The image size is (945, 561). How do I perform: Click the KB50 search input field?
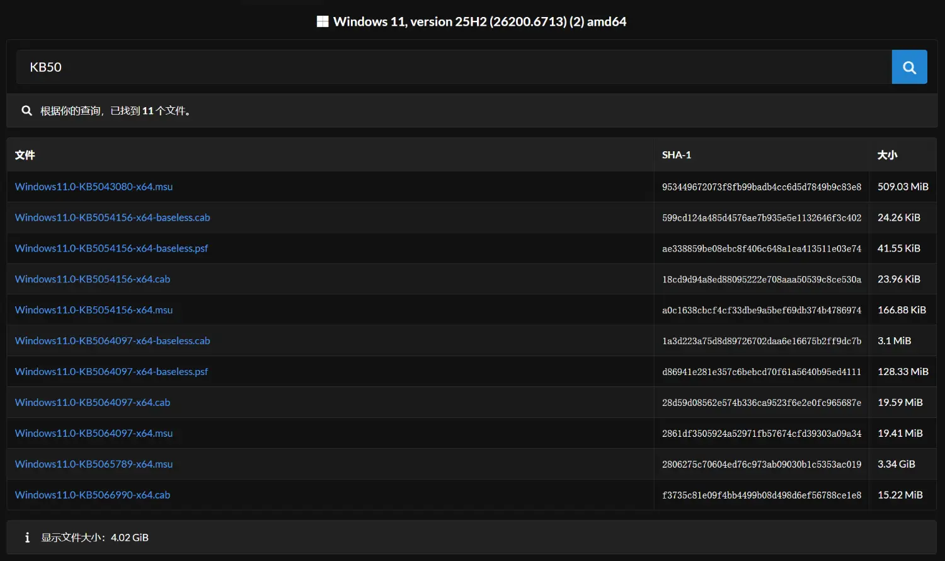tap(454, 67)
